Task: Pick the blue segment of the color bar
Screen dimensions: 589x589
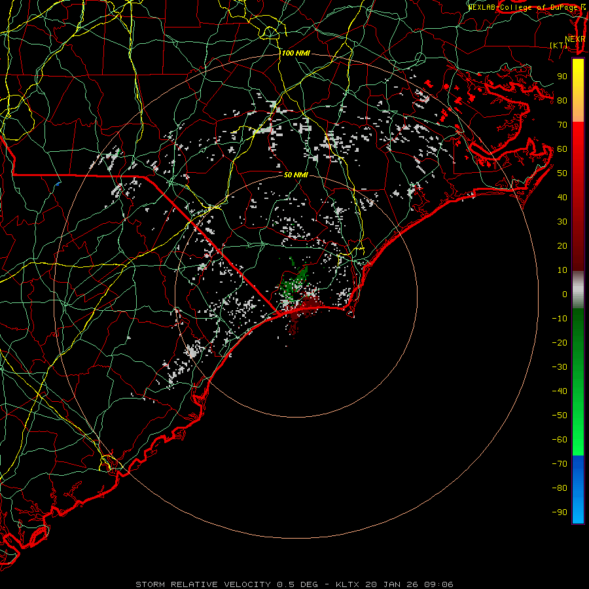Action: (578, 490)
